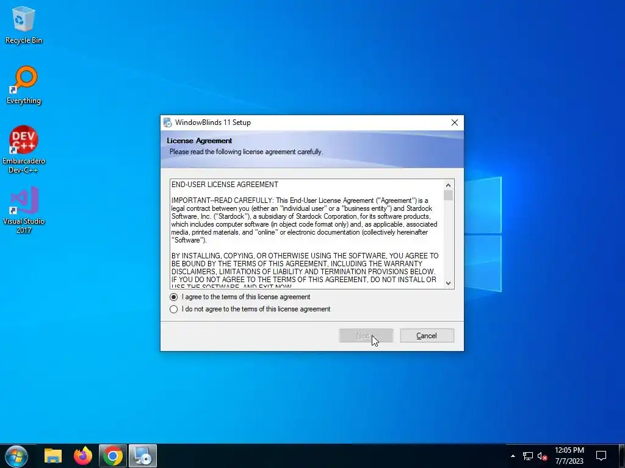
Task: Click the Next button in setup
Action: tap(366, 336)
